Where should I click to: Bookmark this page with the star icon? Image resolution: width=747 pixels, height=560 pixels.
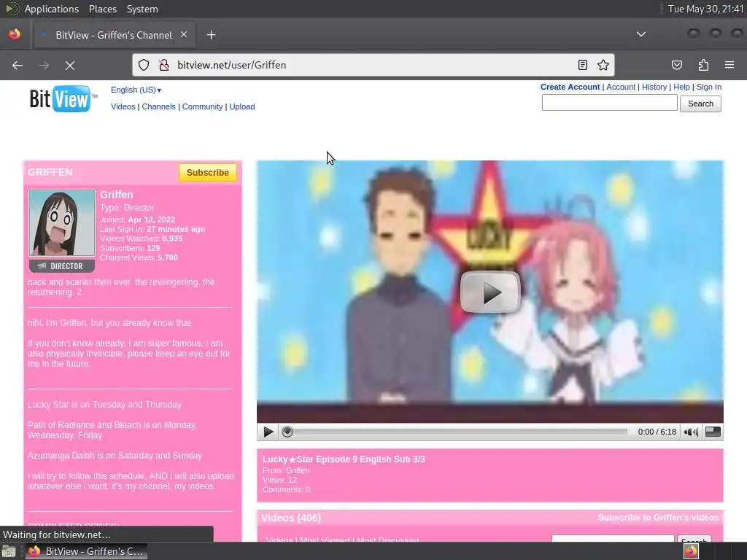click(603, 65)
